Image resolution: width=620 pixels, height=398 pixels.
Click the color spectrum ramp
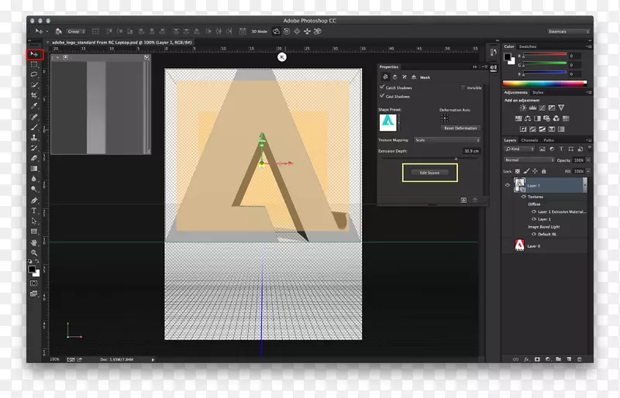pyautogui.click(x=545, y=84)
